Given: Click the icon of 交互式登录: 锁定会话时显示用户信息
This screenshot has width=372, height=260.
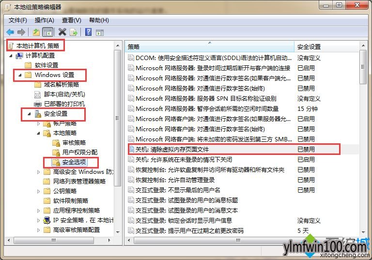Looking at the screenshot, I should point(131,220).
